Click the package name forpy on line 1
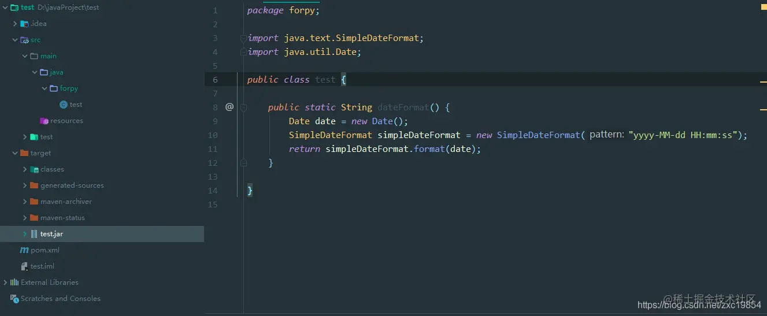Image resolution: width=767 pixels, height=316 pixels. click(x=302, y=10)
